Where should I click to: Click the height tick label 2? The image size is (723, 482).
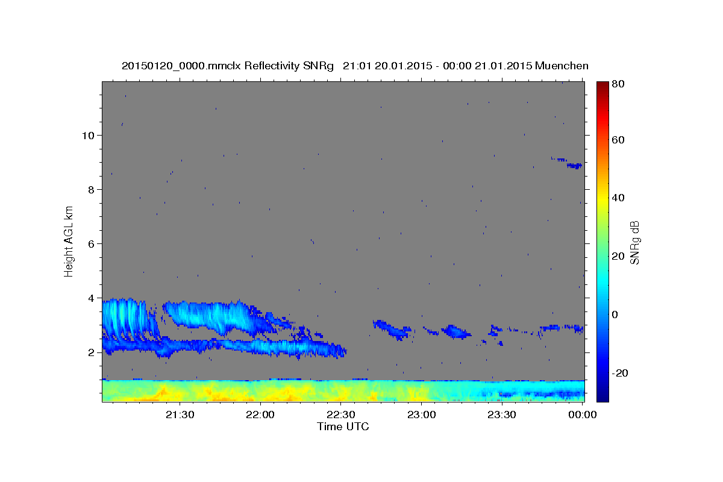click(x=92, y=352)
